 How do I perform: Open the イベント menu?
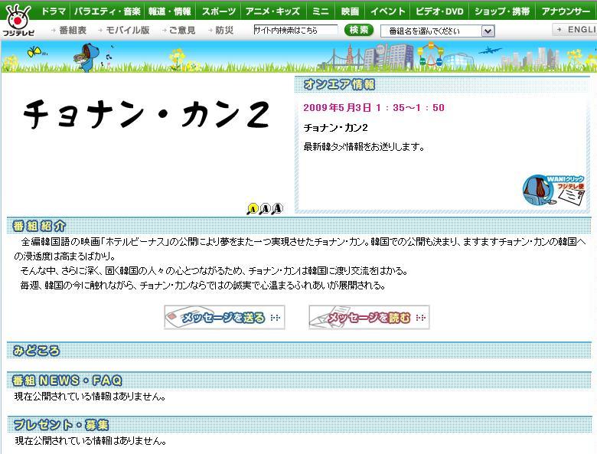[388, 11]
